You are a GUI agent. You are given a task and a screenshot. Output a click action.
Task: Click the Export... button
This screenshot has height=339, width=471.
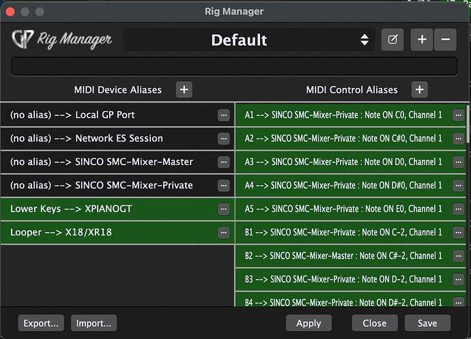[41, 323]
